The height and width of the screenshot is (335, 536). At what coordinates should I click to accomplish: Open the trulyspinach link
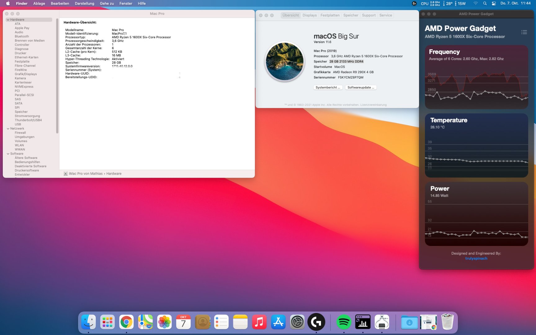[x=476, y=258]
